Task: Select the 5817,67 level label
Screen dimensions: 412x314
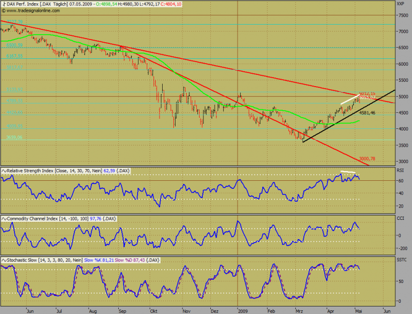Action: click(14, 67)
